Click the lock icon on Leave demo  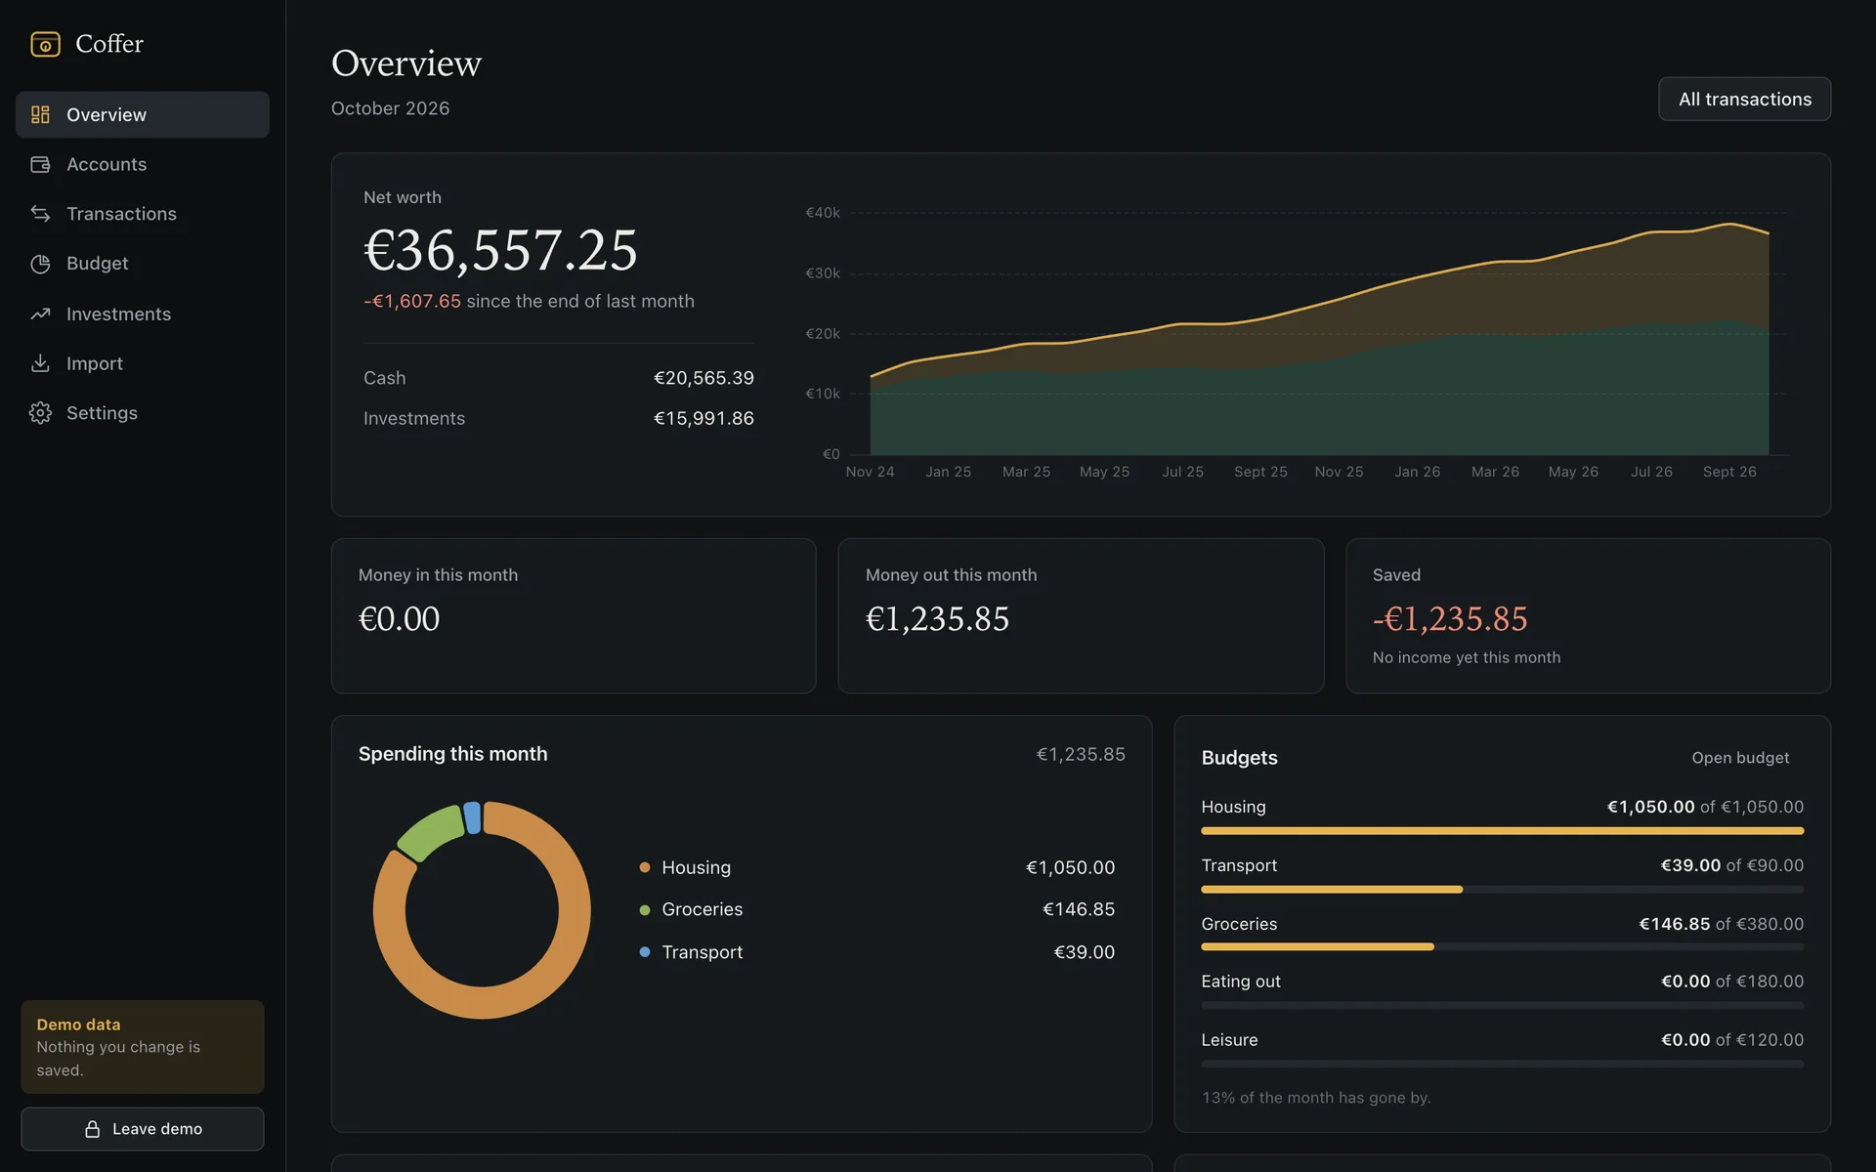point(92,1129)
